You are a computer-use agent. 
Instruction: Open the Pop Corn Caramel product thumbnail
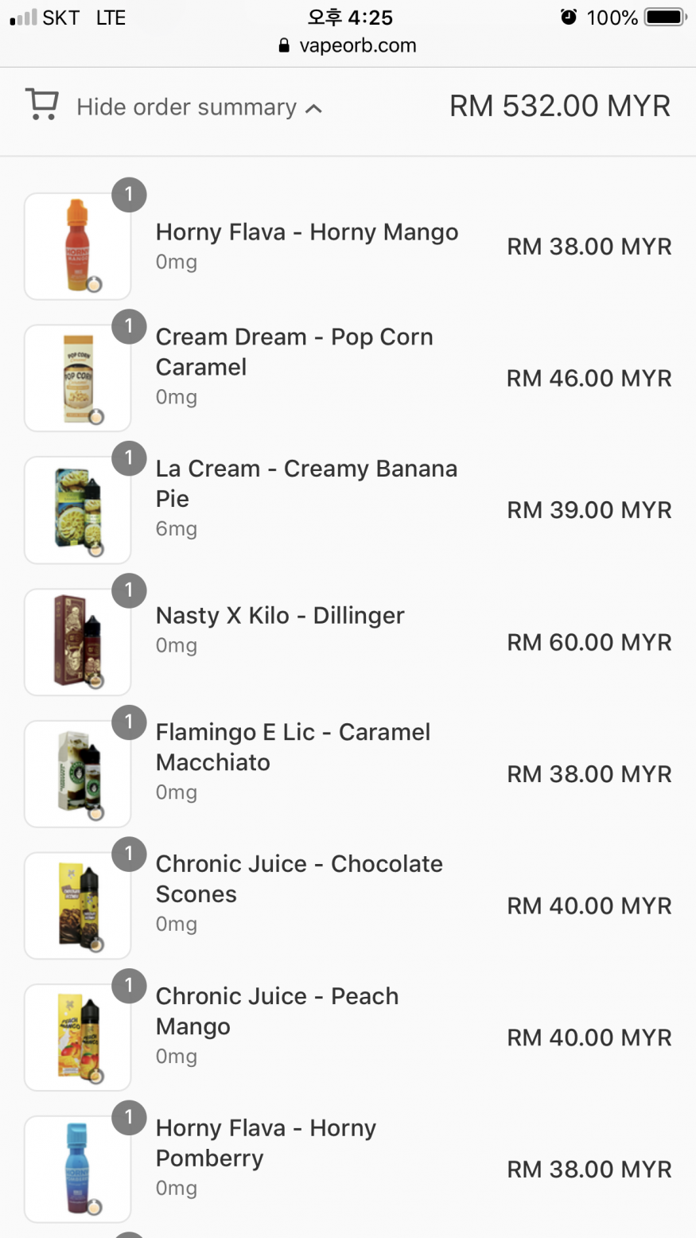point(77,378)
